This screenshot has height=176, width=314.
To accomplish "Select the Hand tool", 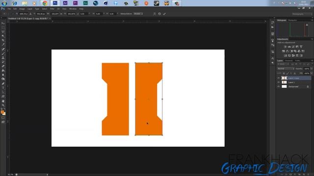I will tap(3, 101).
